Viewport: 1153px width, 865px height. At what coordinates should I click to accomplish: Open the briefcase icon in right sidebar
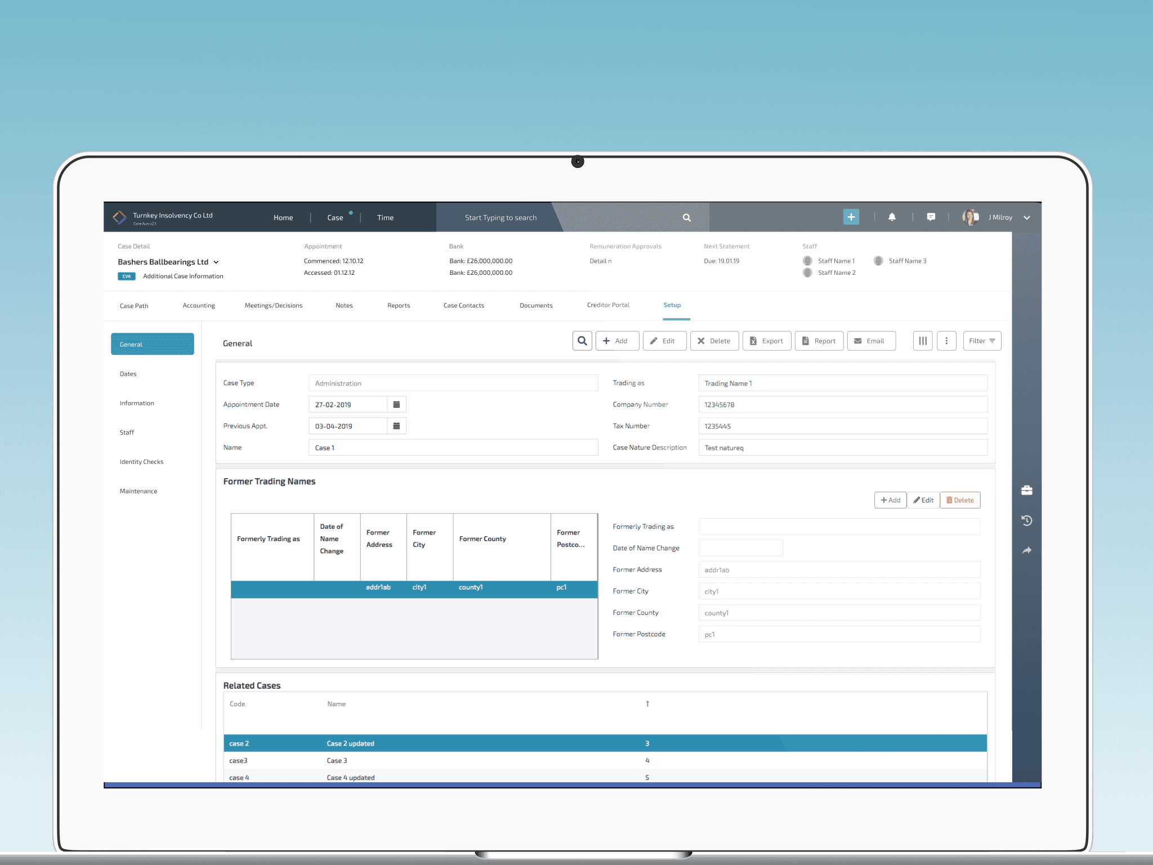pos(1026,491)
